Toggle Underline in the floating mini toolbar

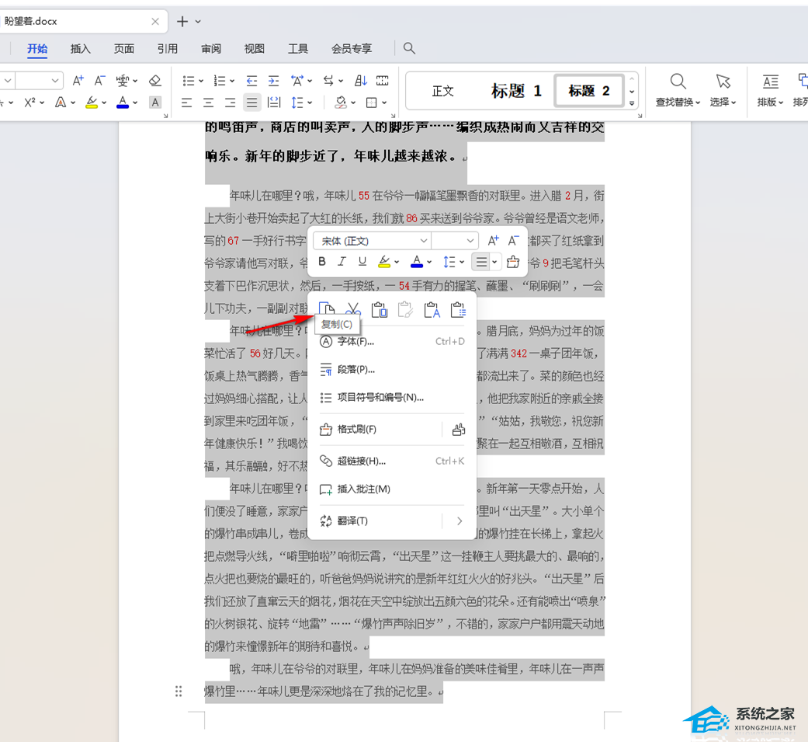pyautogui.click(x=362, y=262)
